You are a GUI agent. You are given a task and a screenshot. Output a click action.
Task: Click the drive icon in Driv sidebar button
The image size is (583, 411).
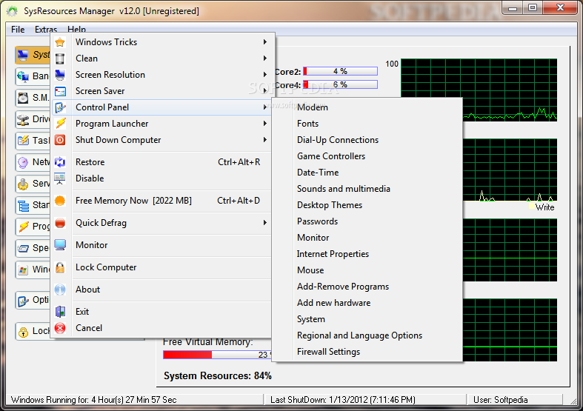pyautogui.click(x=23, y=119)
